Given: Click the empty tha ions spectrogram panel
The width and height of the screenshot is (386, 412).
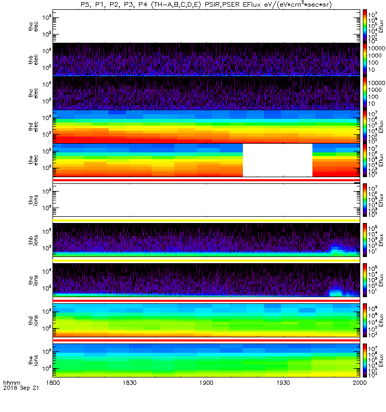Looking at the screenshot, I should [206, 200].
